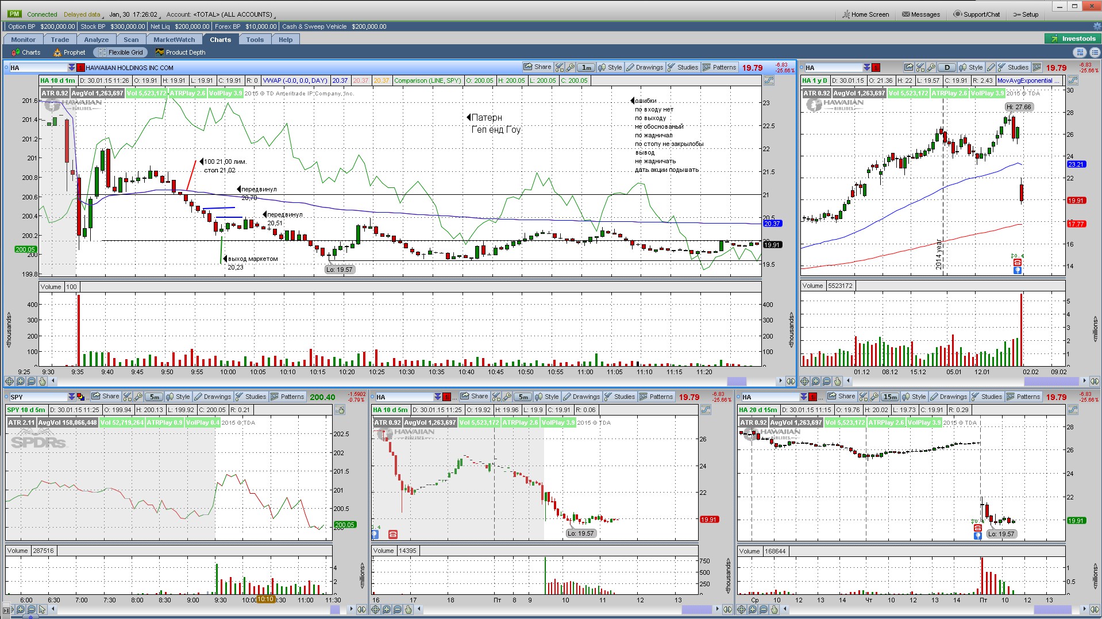Toggle red symbol link on HA 1m chart
This screenshot has width=1102, height=619.
[x=80, y=68]
